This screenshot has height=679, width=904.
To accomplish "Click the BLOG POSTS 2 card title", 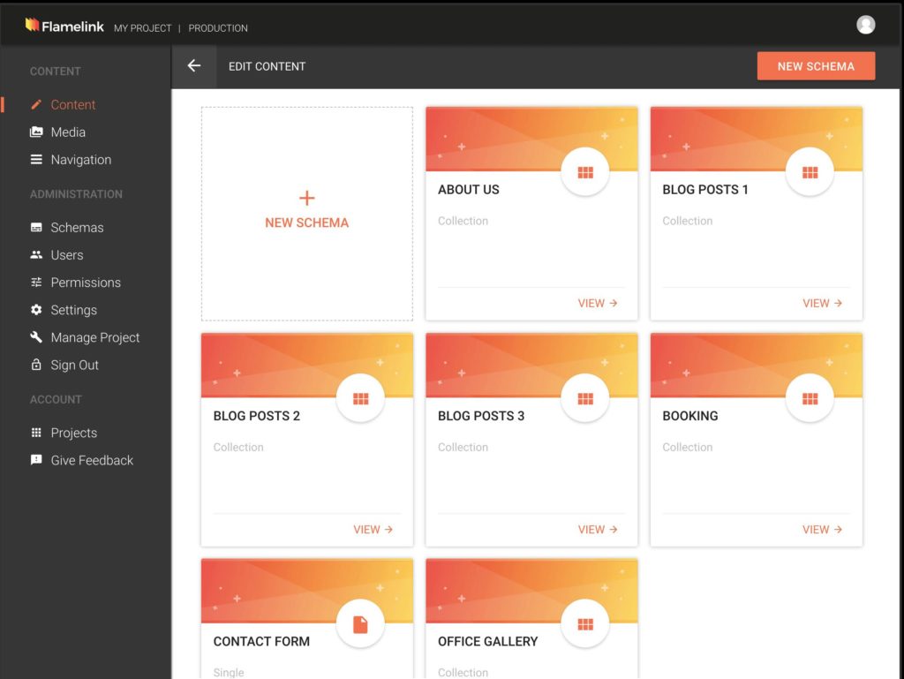I will pos(257,416).
